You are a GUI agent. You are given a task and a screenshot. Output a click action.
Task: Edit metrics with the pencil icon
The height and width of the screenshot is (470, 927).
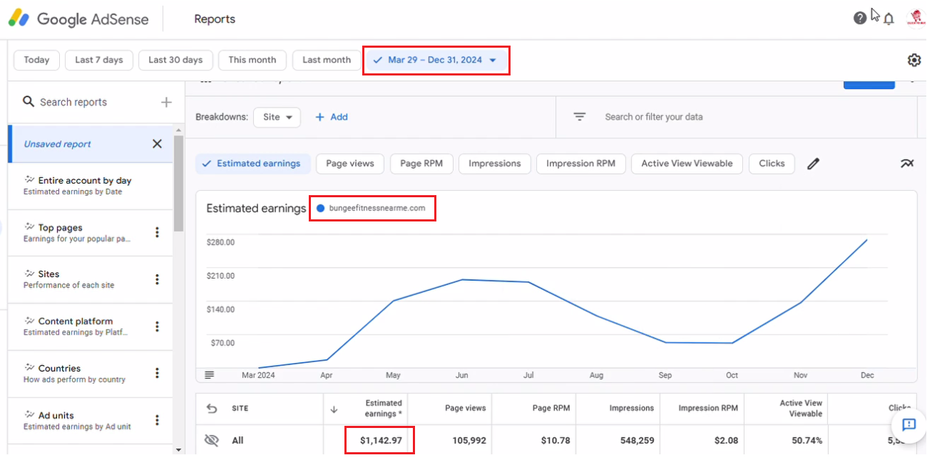pos(813,164)
